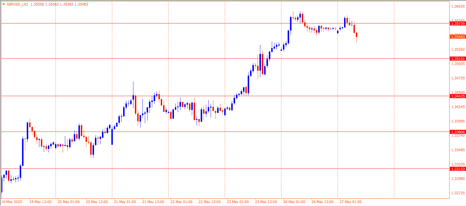The width and height of the screenshot is (466, 206).
Task: Click the 1.35720 horizontal line price tag
Action: 458,23
